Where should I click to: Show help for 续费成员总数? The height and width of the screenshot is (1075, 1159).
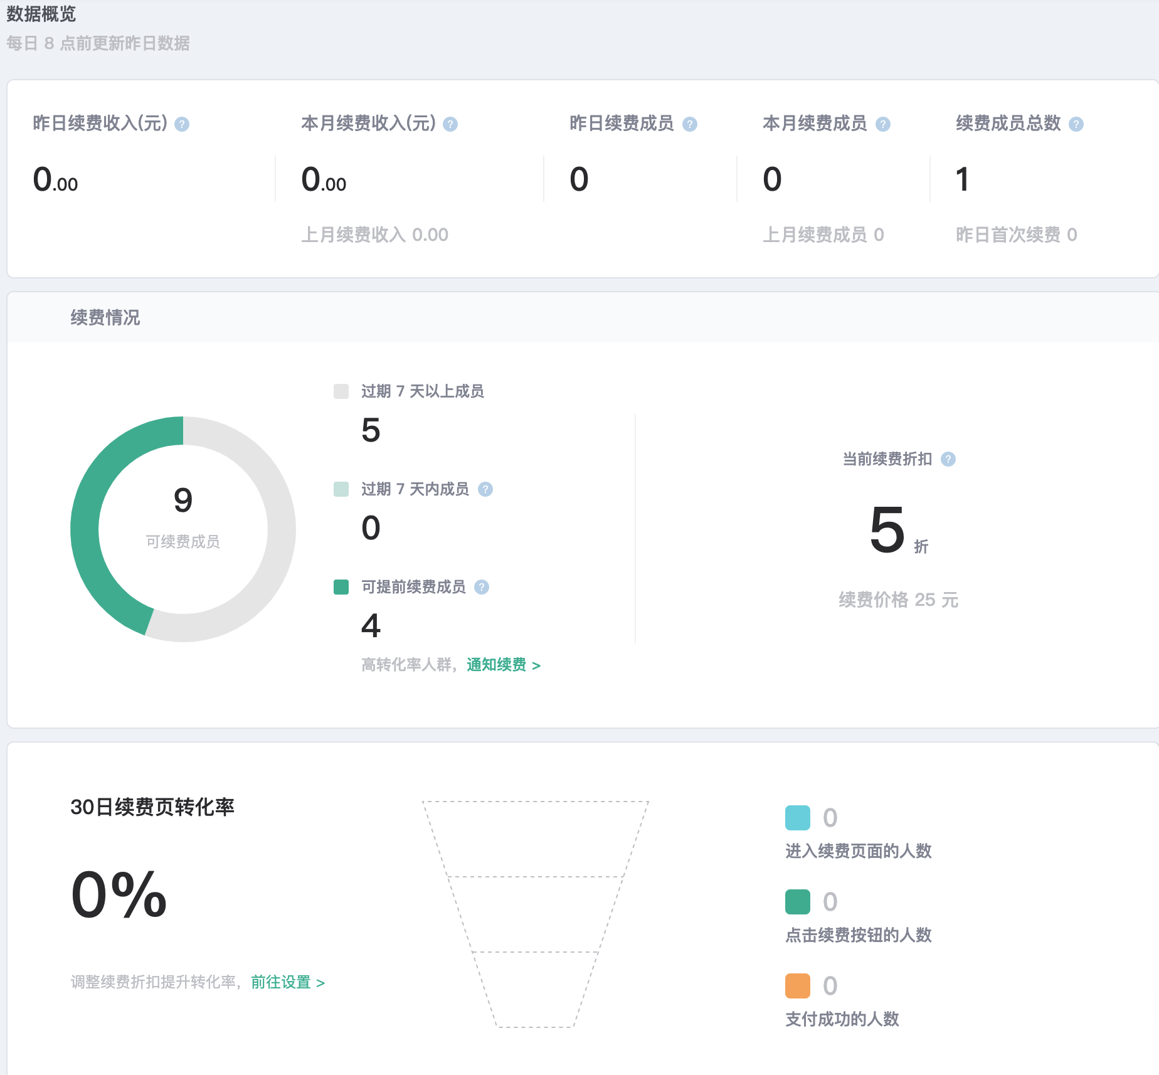(1076, 124)
